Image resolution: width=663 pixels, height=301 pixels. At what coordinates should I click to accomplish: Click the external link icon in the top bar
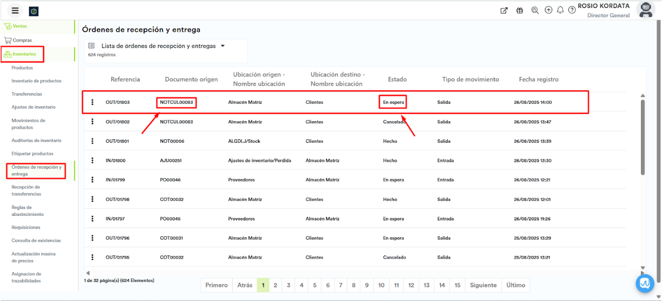point(504,11)
